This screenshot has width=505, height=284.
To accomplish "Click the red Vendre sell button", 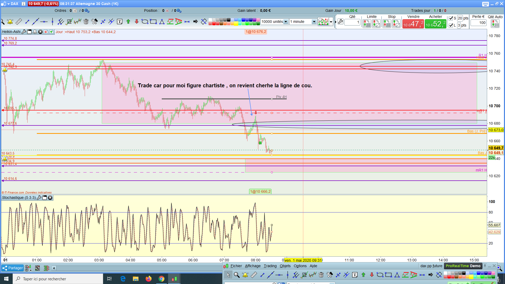I will click(x=413, y=24).
